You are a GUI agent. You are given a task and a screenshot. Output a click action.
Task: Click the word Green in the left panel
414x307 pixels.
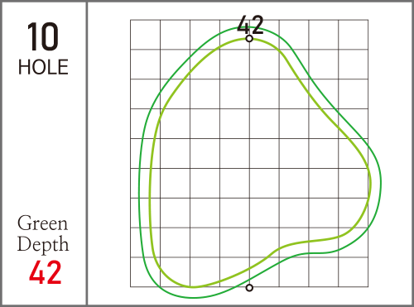click(x=42, y=223)
